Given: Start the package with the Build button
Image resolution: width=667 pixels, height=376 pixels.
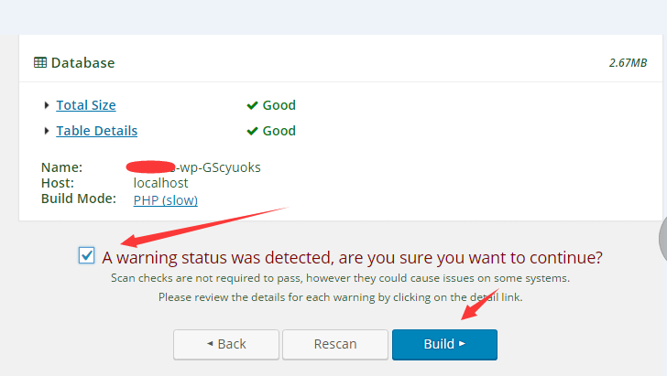Looking at the screenshot, I should pos(444,345).
